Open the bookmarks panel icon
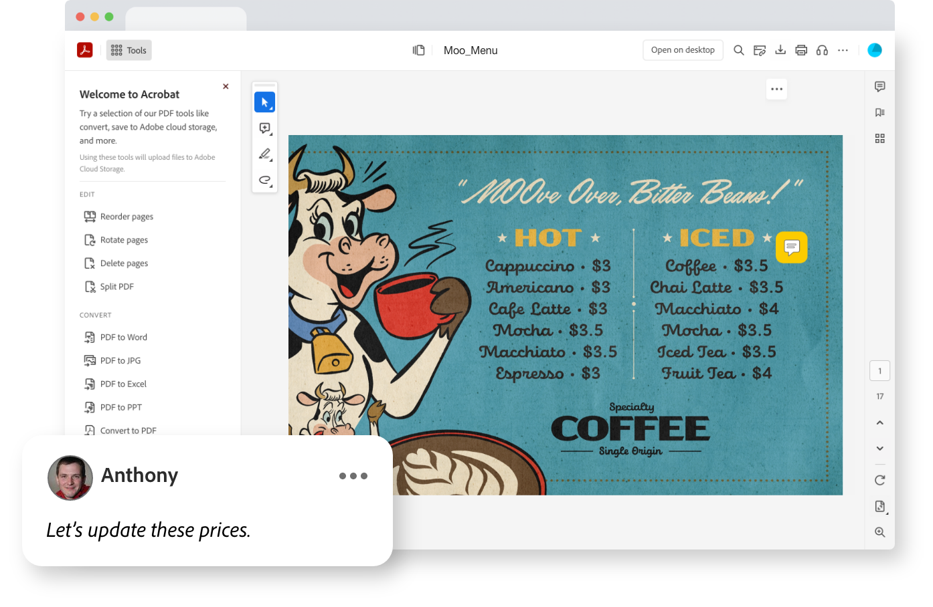This screenshot has width=933, height=607. tap(880, 112)
